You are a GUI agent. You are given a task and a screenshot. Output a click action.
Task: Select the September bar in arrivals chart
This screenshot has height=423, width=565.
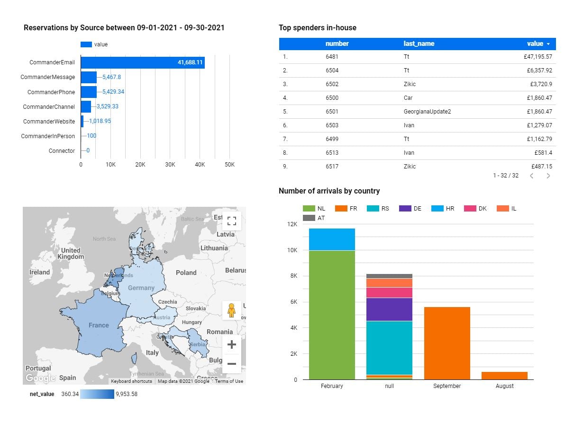coord(447,343)
